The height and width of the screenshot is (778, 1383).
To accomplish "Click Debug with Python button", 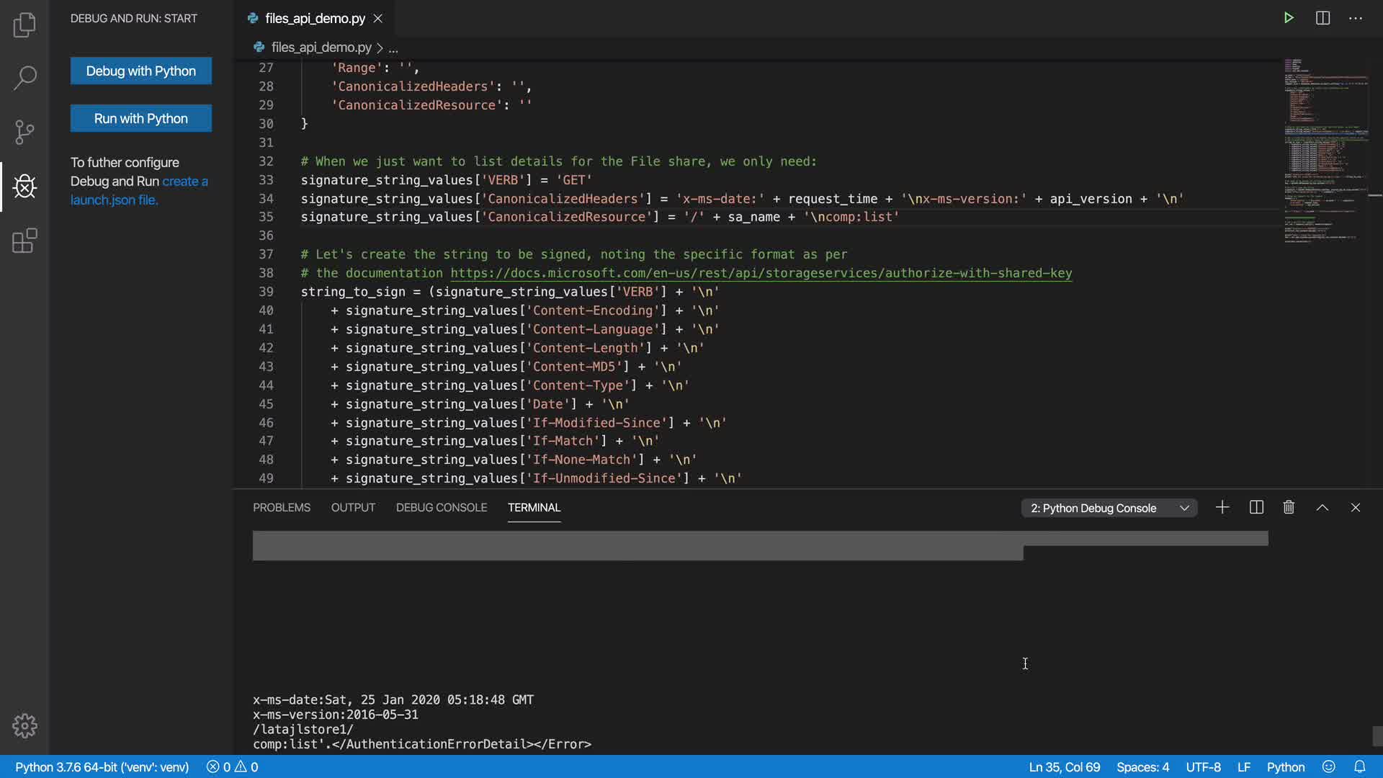I will (141, 71).
